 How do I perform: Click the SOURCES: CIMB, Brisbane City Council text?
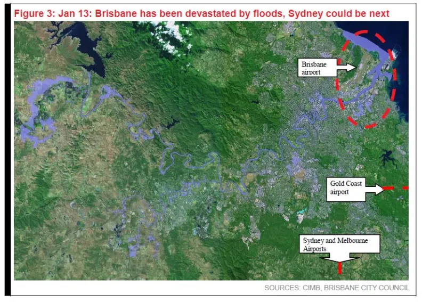[337, 288]
